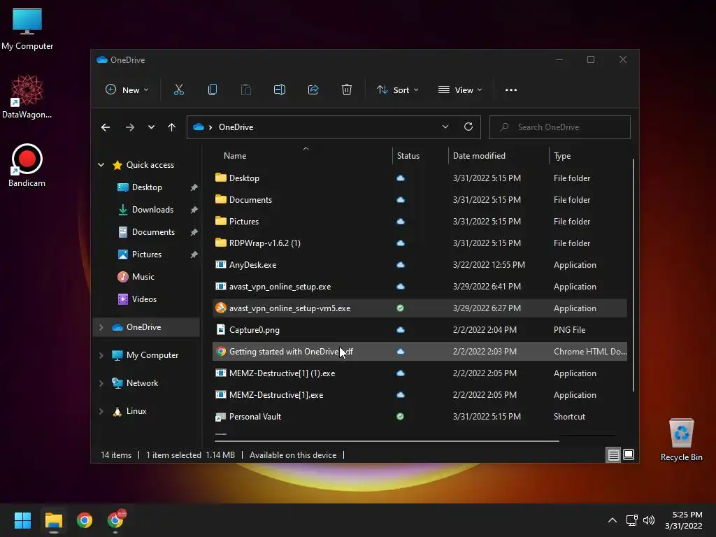Expand Network tree node
This screenshot has width=716, height=537.
[101, 383]
